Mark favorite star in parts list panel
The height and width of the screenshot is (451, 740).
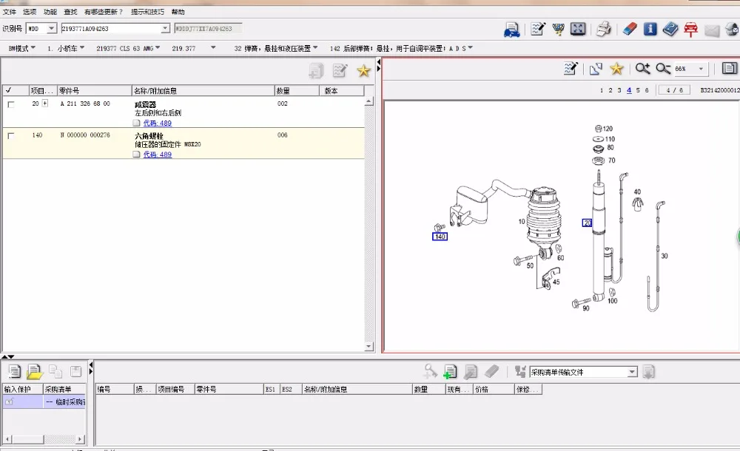point(363,71)
